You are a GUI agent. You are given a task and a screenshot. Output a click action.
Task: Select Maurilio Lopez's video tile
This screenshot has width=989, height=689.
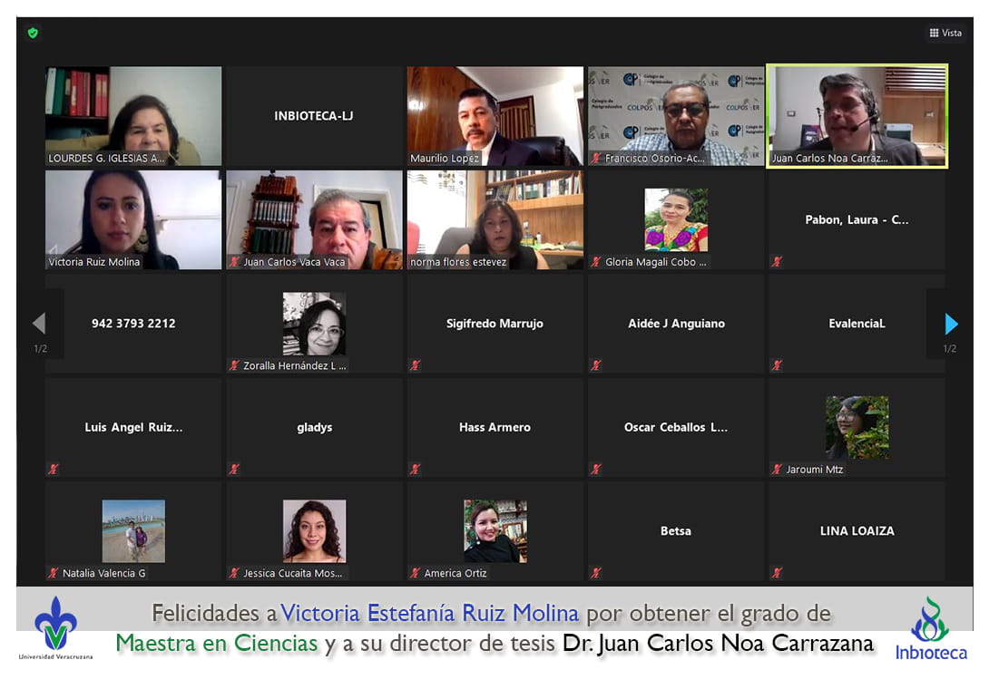494,115
